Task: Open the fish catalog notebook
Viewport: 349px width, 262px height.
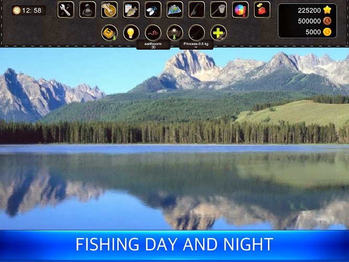Action: (131, 10)
